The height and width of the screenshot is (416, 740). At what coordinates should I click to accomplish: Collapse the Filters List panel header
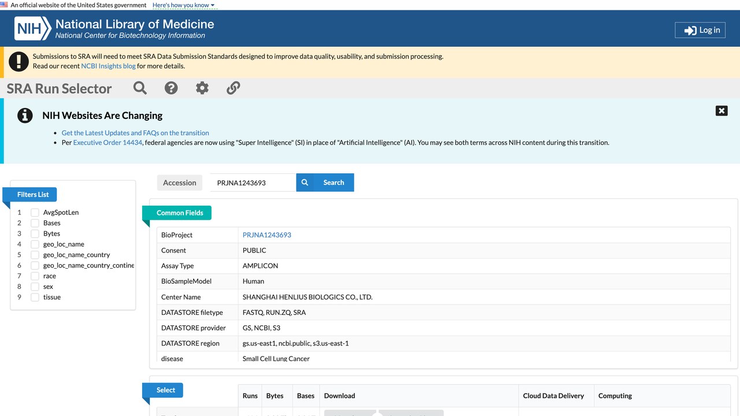click(33, 195)
